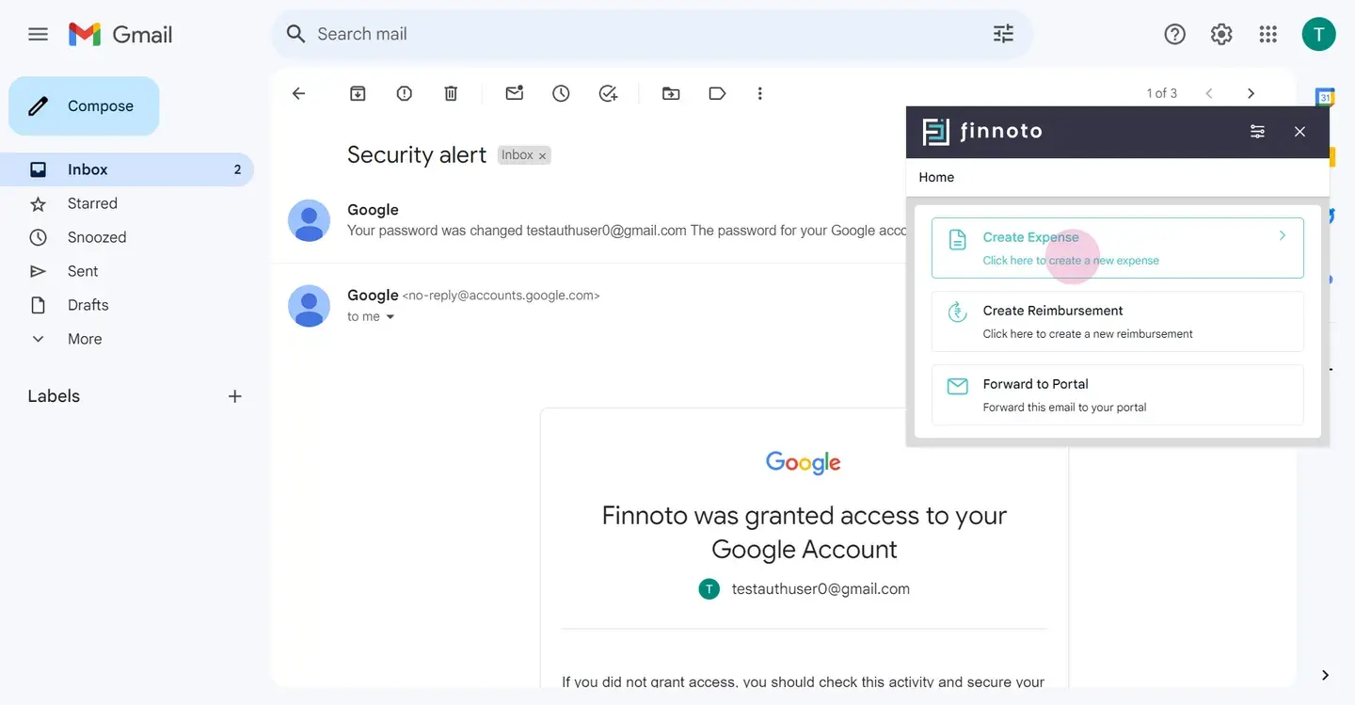Screen dimensions: 1355x705
Task: Expand recipient details next to 'to me'
Action: click(x=391, y=317)
